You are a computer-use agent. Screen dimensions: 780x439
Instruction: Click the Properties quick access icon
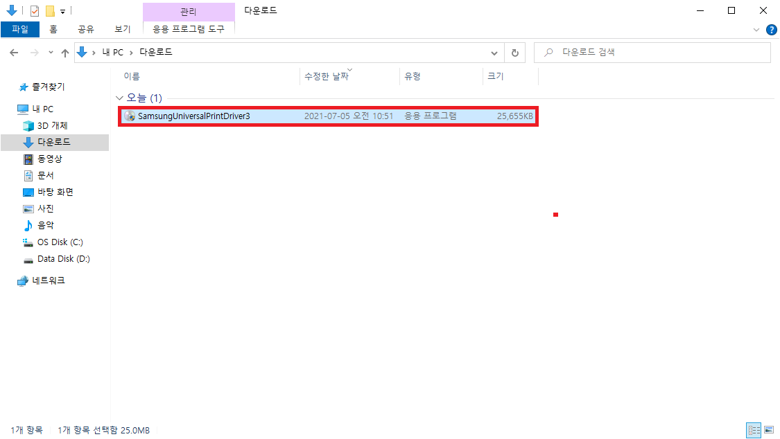35,10
